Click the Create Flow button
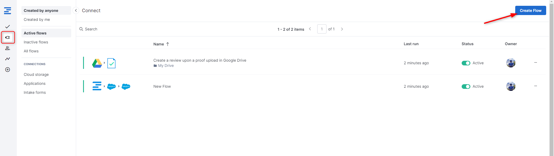Screen dimensions: 554x156 point(531,10)
